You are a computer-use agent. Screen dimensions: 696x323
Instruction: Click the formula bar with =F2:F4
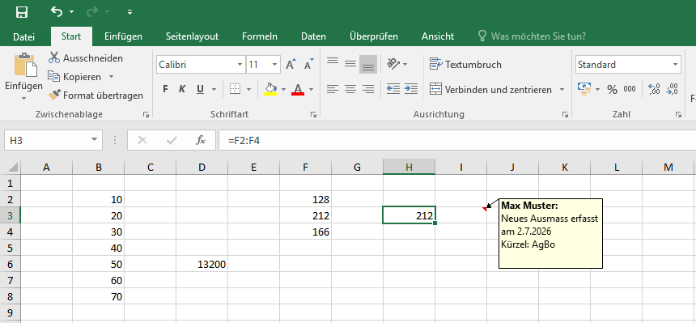457,140
